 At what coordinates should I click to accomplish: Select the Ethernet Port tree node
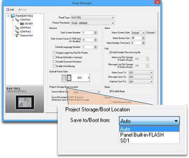tap(26, 36)
